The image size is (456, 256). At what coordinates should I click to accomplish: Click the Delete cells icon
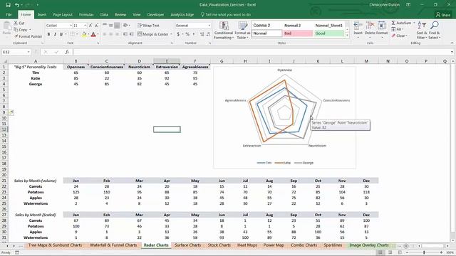coord(370,26)
